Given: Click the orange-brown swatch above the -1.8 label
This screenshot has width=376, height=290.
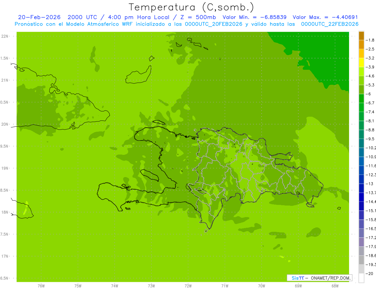Looking at the screenshot, I should coord(361,36).
